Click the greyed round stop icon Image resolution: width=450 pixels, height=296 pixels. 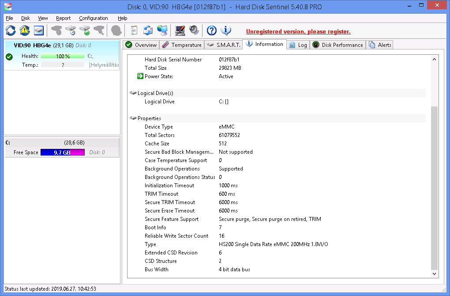(x=116, y=30)
